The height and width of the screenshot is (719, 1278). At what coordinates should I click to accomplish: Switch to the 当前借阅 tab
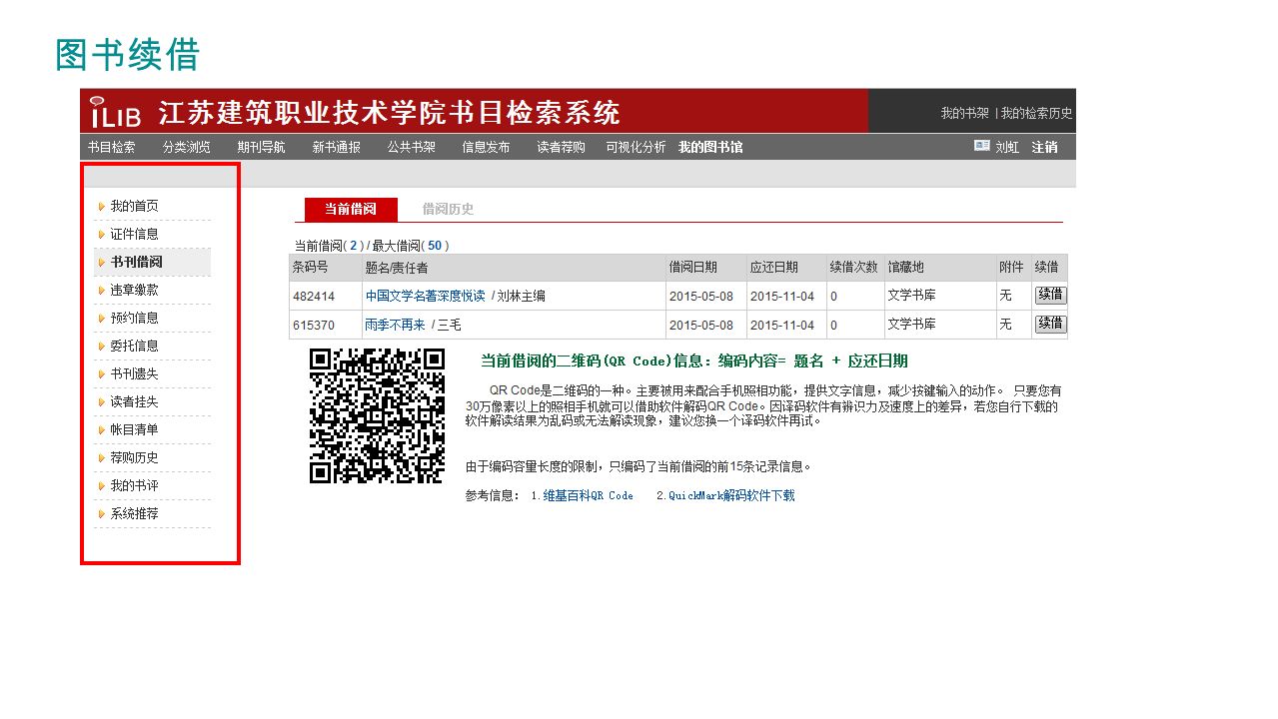tap(351, 209)
